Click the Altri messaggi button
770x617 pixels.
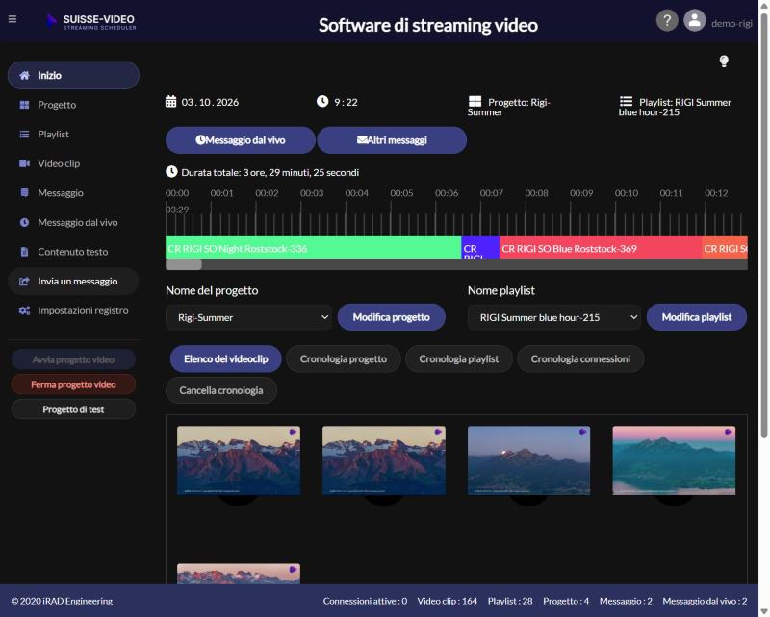click(392, 140)
